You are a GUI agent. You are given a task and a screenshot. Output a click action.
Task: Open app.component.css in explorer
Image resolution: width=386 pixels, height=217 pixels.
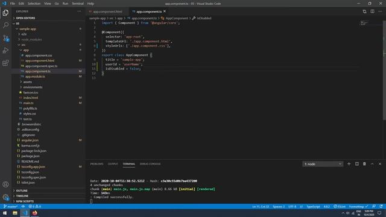pos(39,55)
